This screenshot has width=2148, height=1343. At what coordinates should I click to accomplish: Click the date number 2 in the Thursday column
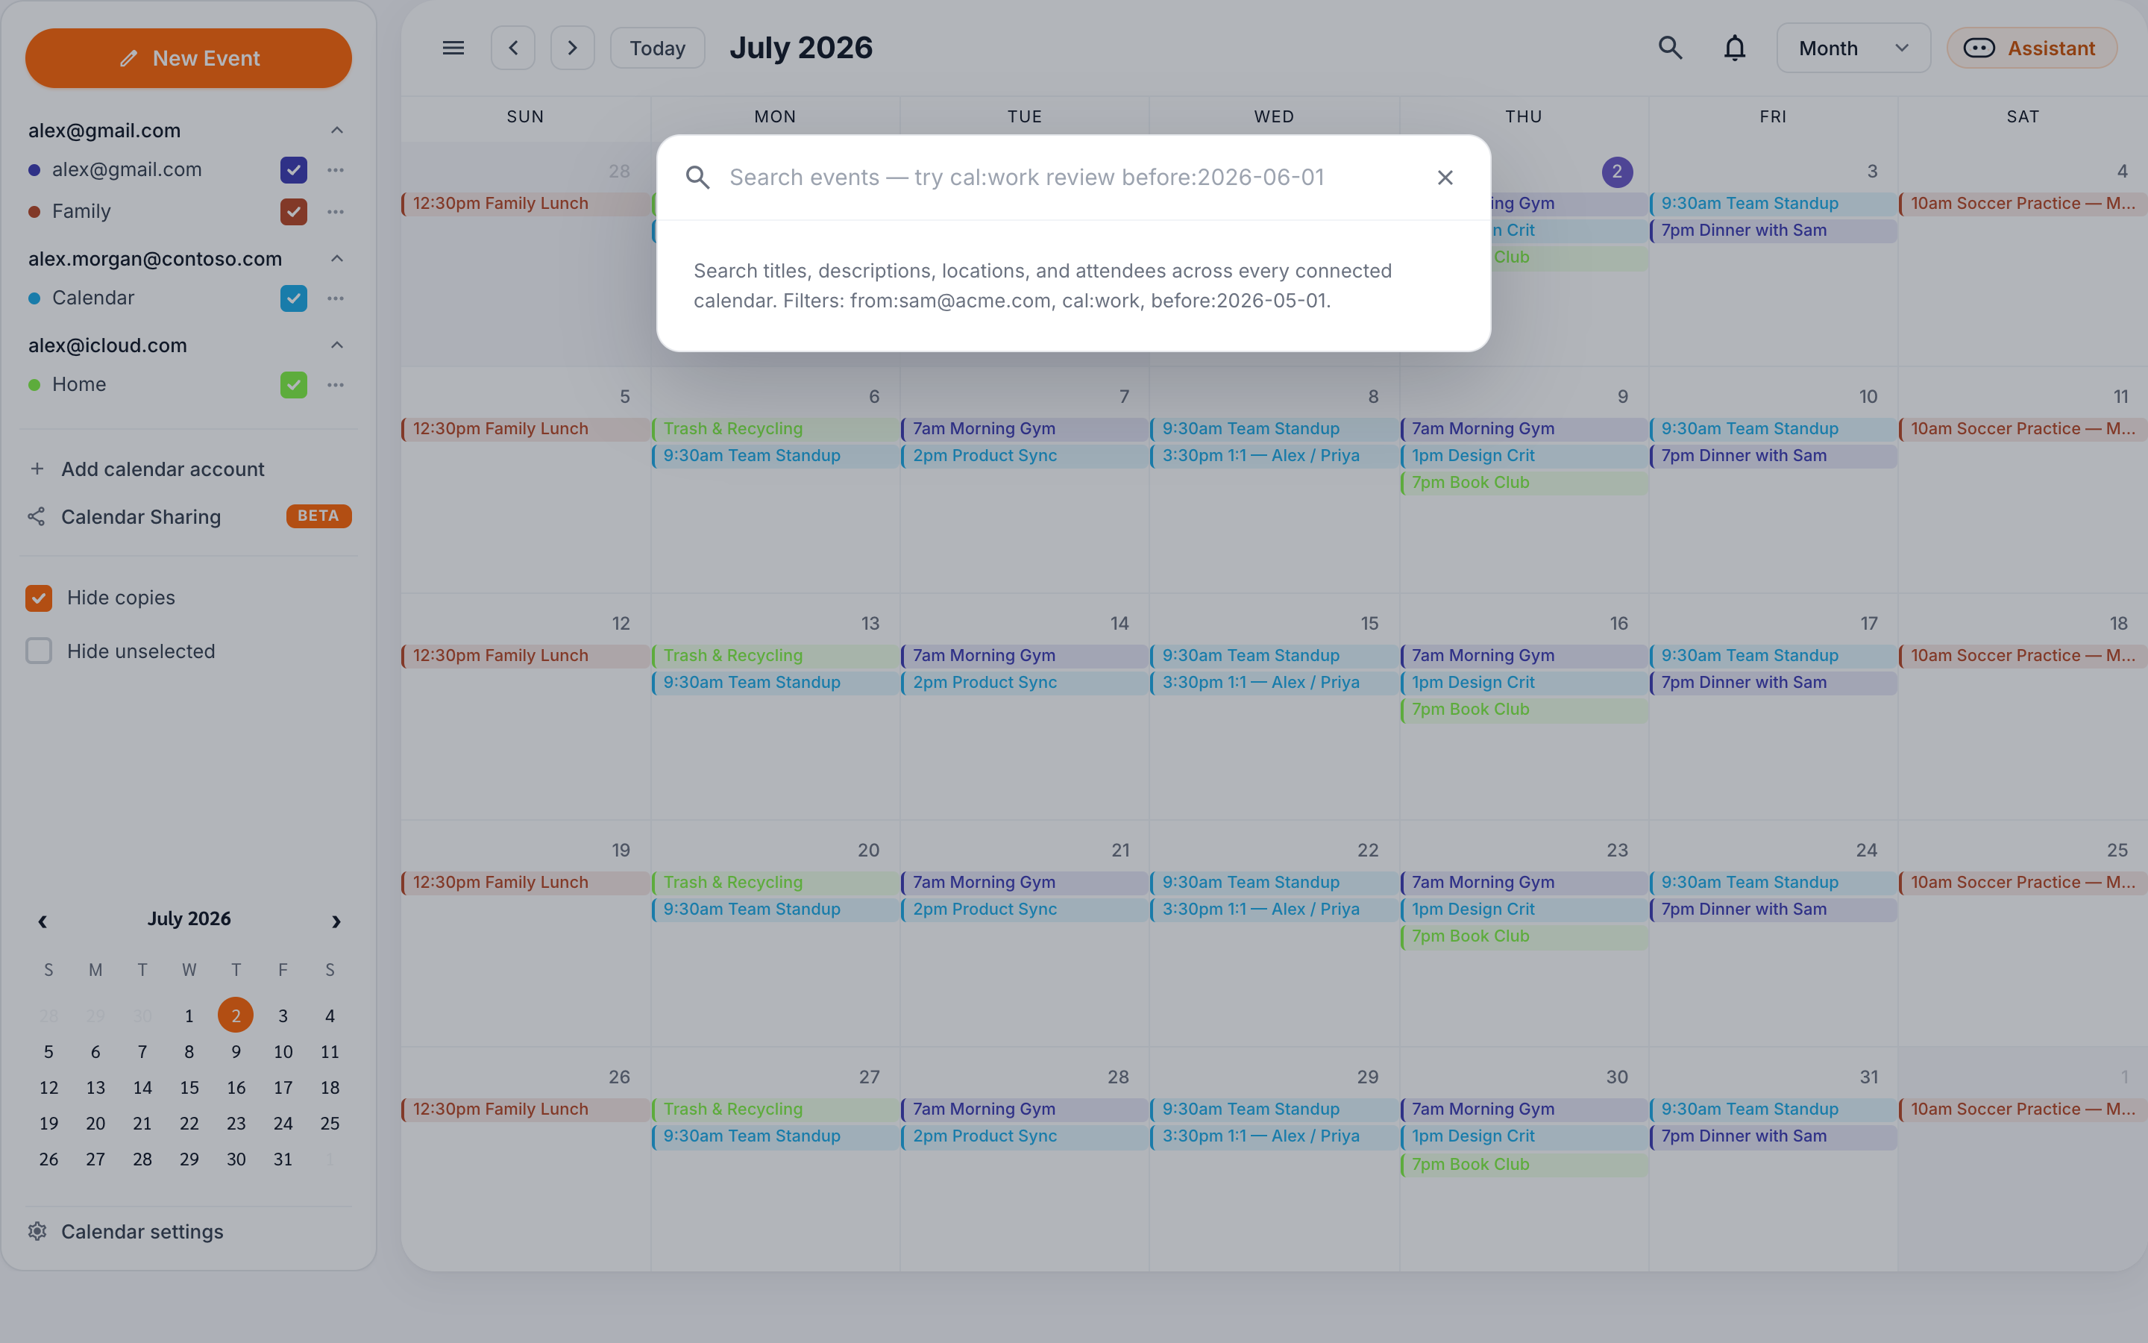click(x=1617, y=172)
